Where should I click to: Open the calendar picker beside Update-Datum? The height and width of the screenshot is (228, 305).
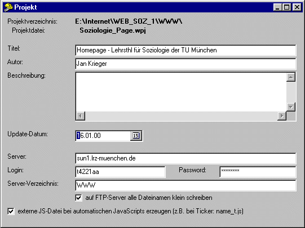coord(136,136)
